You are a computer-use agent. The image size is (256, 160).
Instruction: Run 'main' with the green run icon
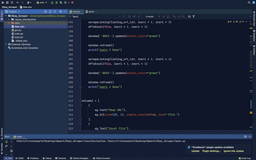[x=52, y=3]
